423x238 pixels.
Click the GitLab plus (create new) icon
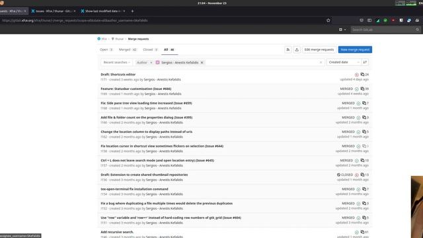click(x=340, y=29)
